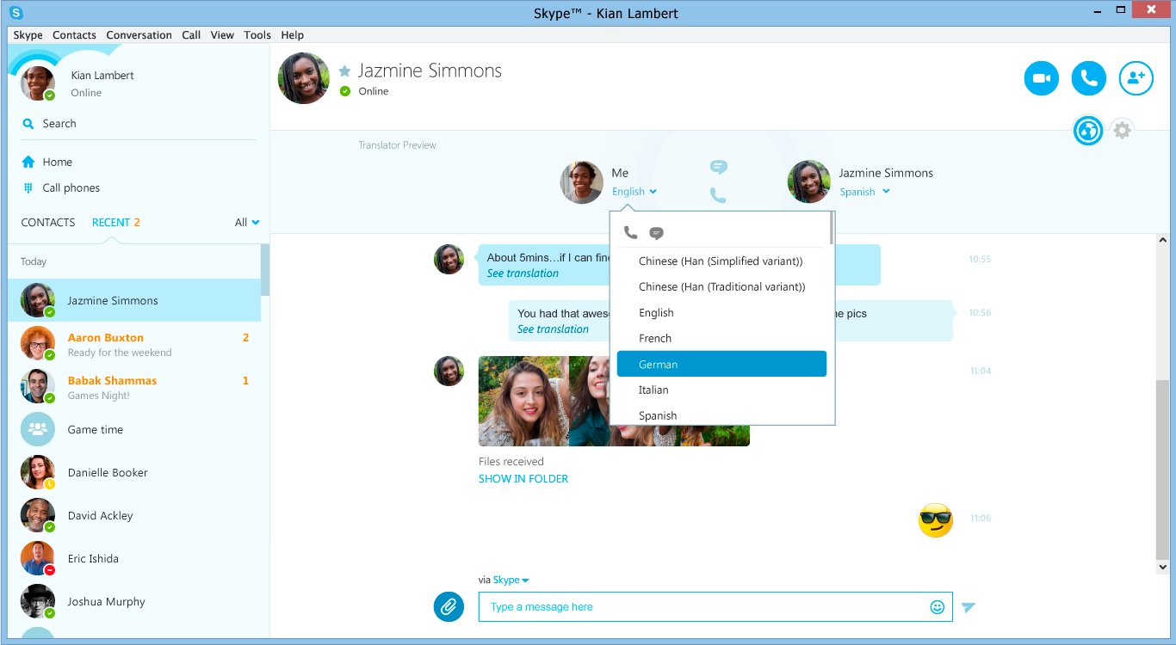Expand the via Skype dropdown
The image size is (1176, 645).
tap(511, 580)
